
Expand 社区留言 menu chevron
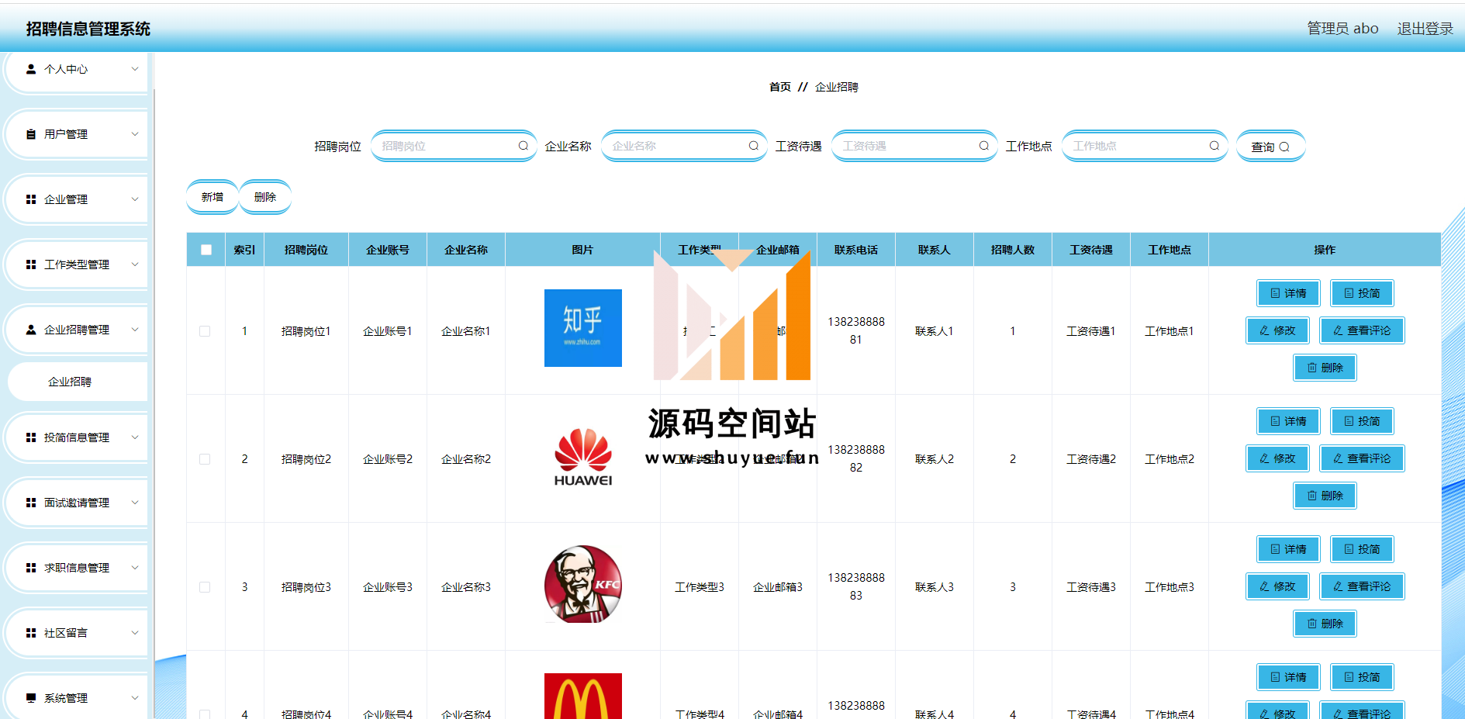tap(135, 633)
